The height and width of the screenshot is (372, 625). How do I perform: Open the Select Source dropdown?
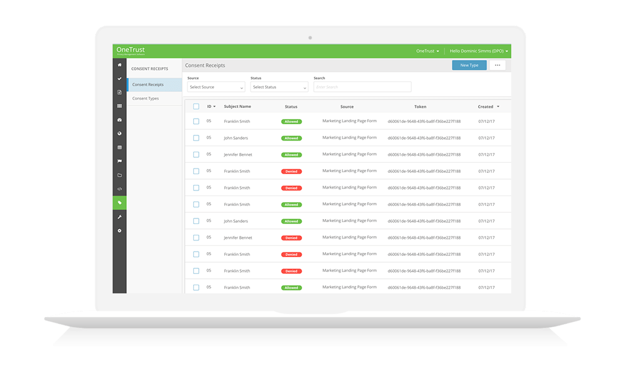(x=216, y=87)
